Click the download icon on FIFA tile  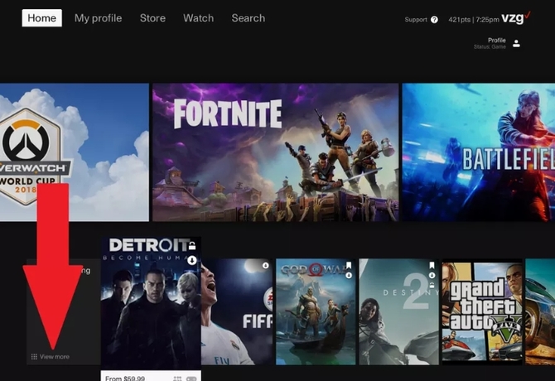click(x=265, y=265)
